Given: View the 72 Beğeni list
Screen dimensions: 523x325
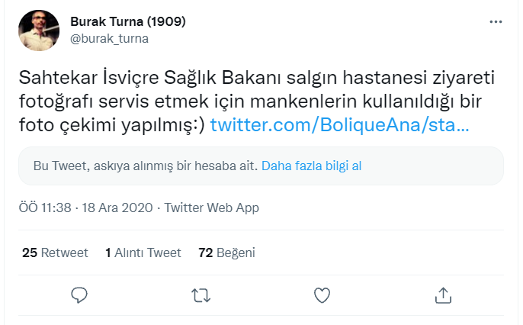Looking at the screenshot, I should [x=226, y=253].
